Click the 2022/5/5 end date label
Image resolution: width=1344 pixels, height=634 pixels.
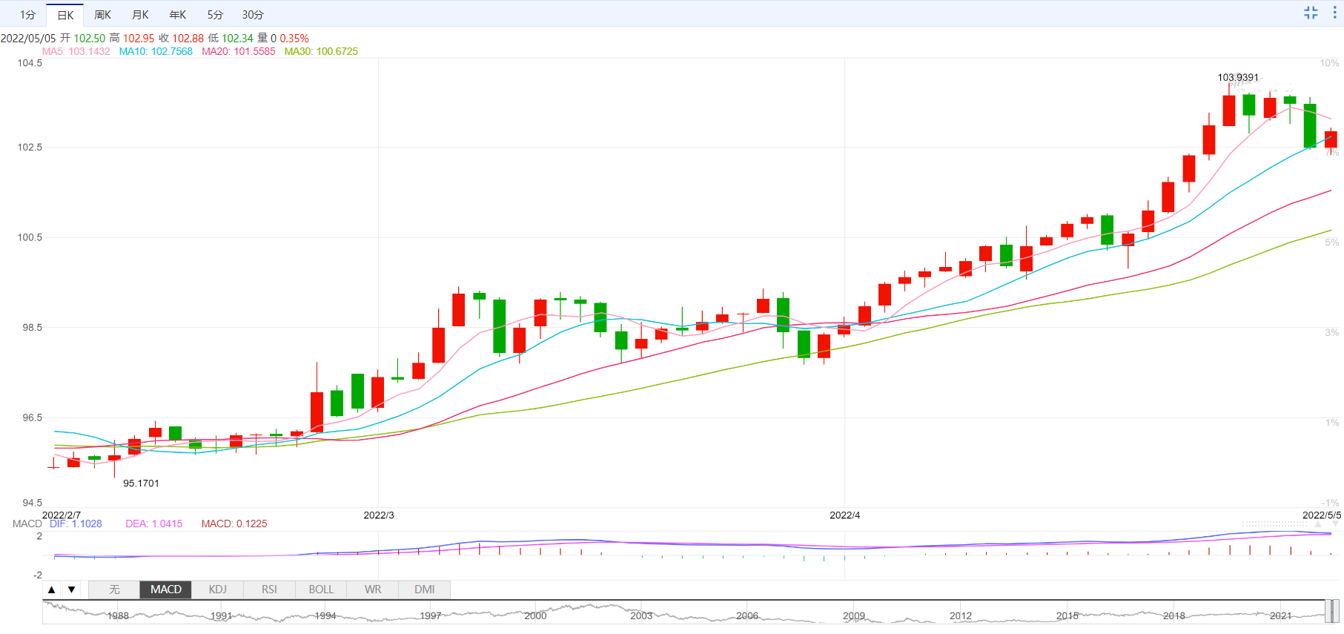coord(1322,515)
